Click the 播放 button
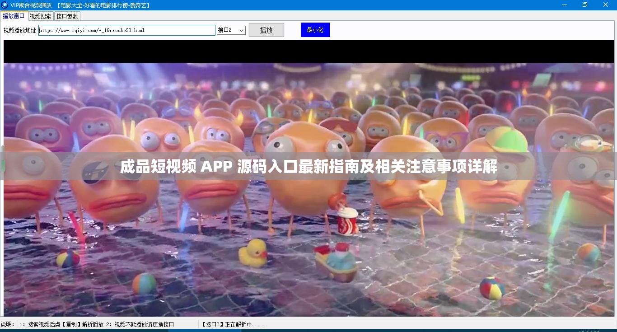The image size is (617, 332). (266, 30)
